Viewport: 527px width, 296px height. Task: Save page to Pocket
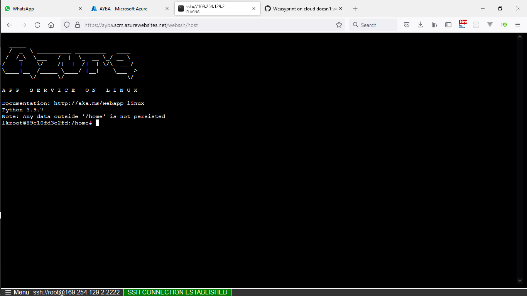point(406,25)
